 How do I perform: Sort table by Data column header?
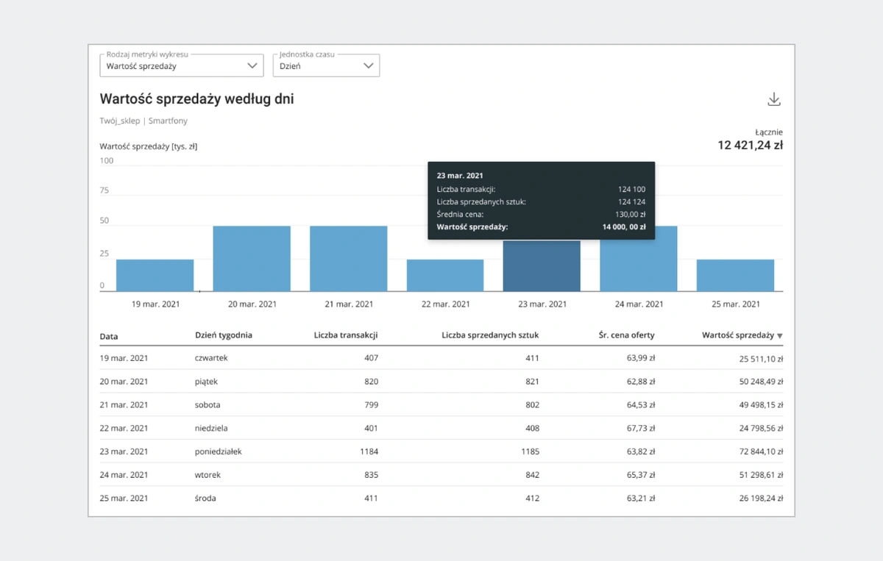109,336
